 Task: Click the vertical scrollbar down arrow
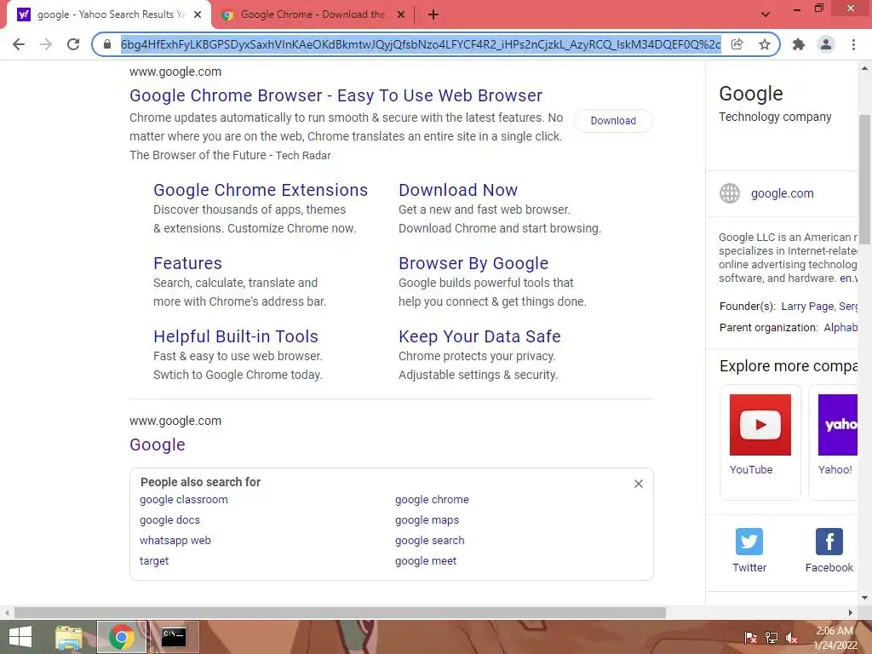tap(865, 598)
